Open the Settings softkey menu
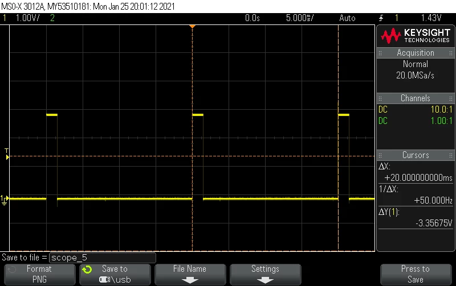The height and width of the screenshot is (286, 456). pos(265,274)
